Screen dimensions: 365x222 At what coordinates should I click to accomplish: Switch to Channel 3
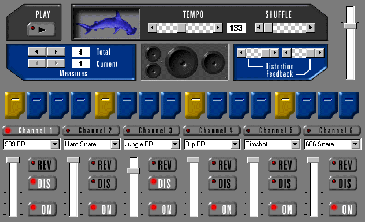tap(152, 130)
